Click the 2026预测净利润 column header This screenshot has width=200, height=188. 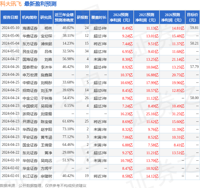point(172,17)
